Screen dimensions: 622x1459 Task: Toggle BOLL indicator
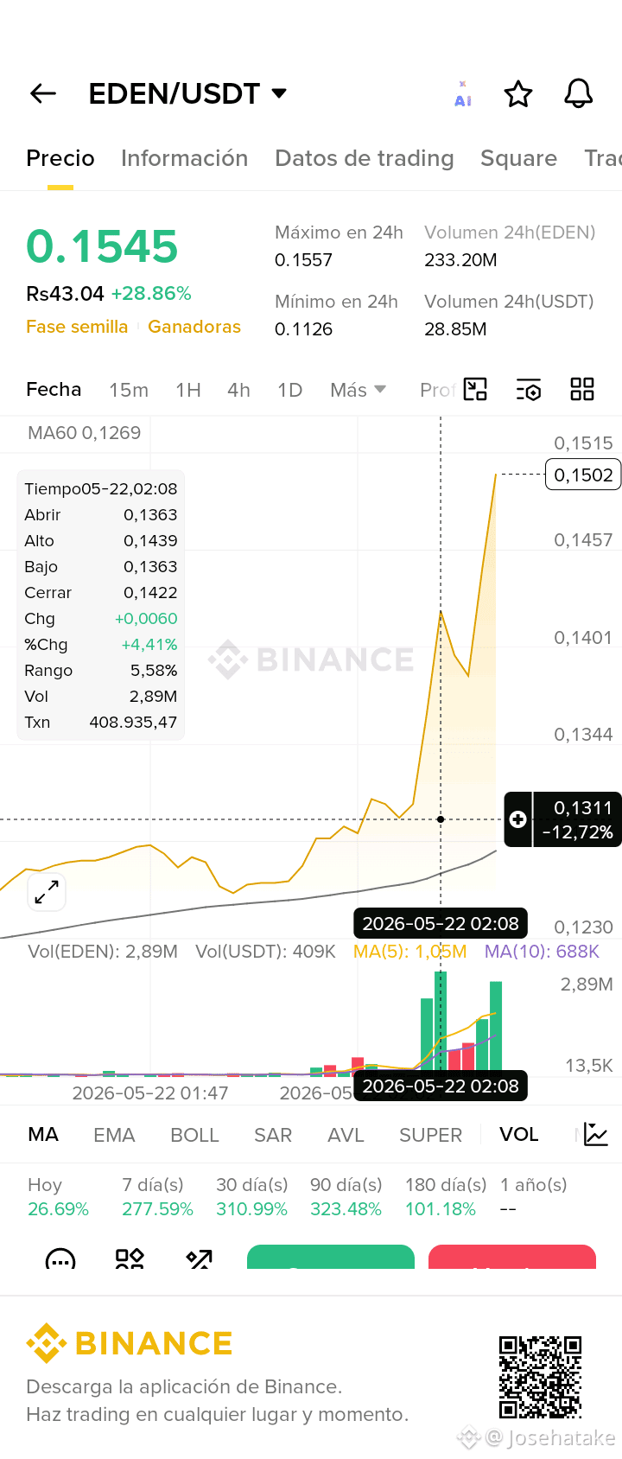(x=194, y=1134)
